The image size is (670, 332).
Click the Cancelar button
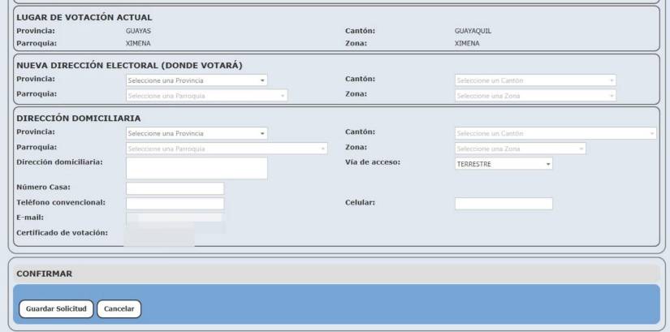(x=119, y=309)
